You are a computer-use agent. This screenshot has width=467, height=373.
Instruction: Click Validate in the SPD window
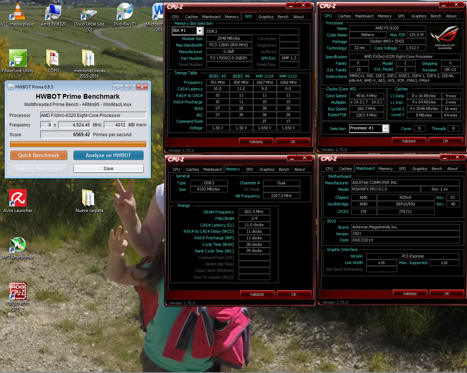(256, 142)
